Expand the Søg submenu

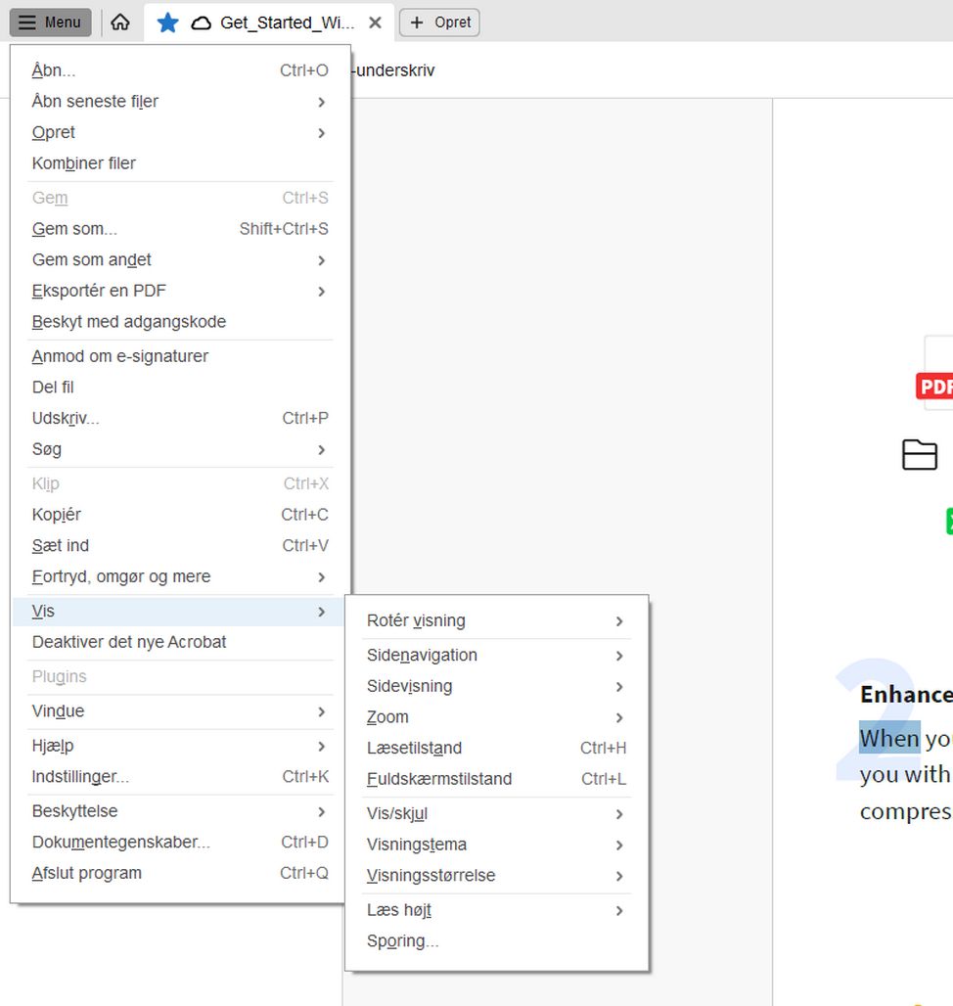pos(180,449)
